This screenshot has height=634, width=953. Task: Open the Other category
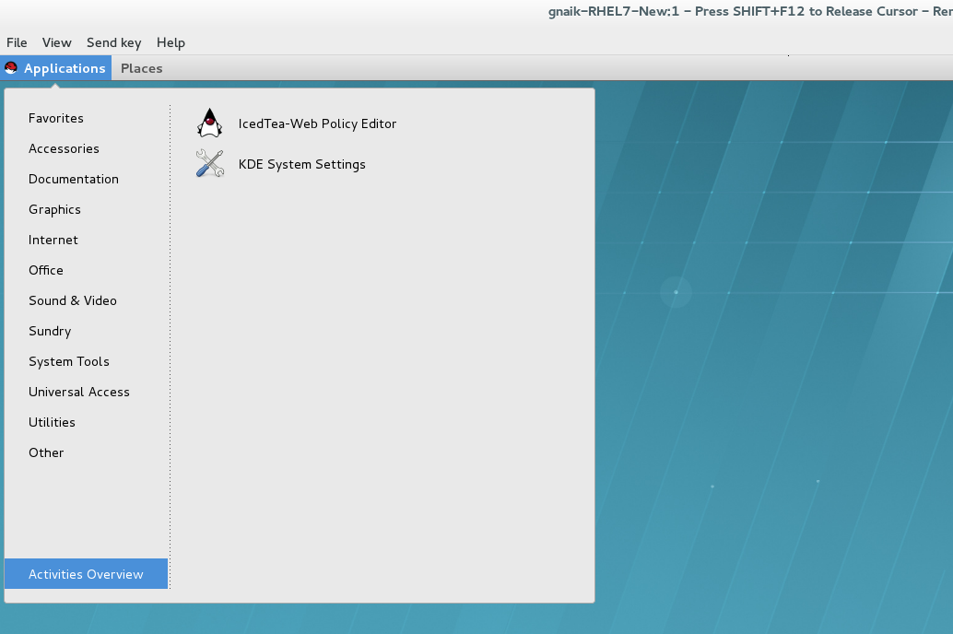[46, 452]
